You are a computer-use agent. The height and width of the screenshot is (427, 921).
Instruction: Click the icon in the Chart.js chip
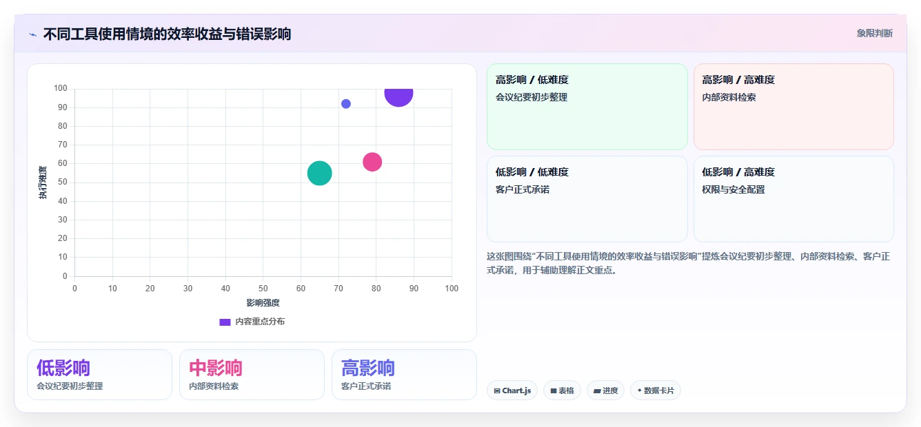point(497,390)
